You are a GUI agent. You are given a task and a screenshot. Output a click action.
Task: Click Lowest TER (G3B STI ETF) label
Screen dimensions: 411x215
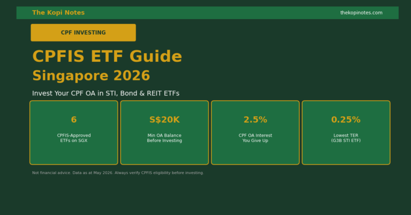point(346,138)
